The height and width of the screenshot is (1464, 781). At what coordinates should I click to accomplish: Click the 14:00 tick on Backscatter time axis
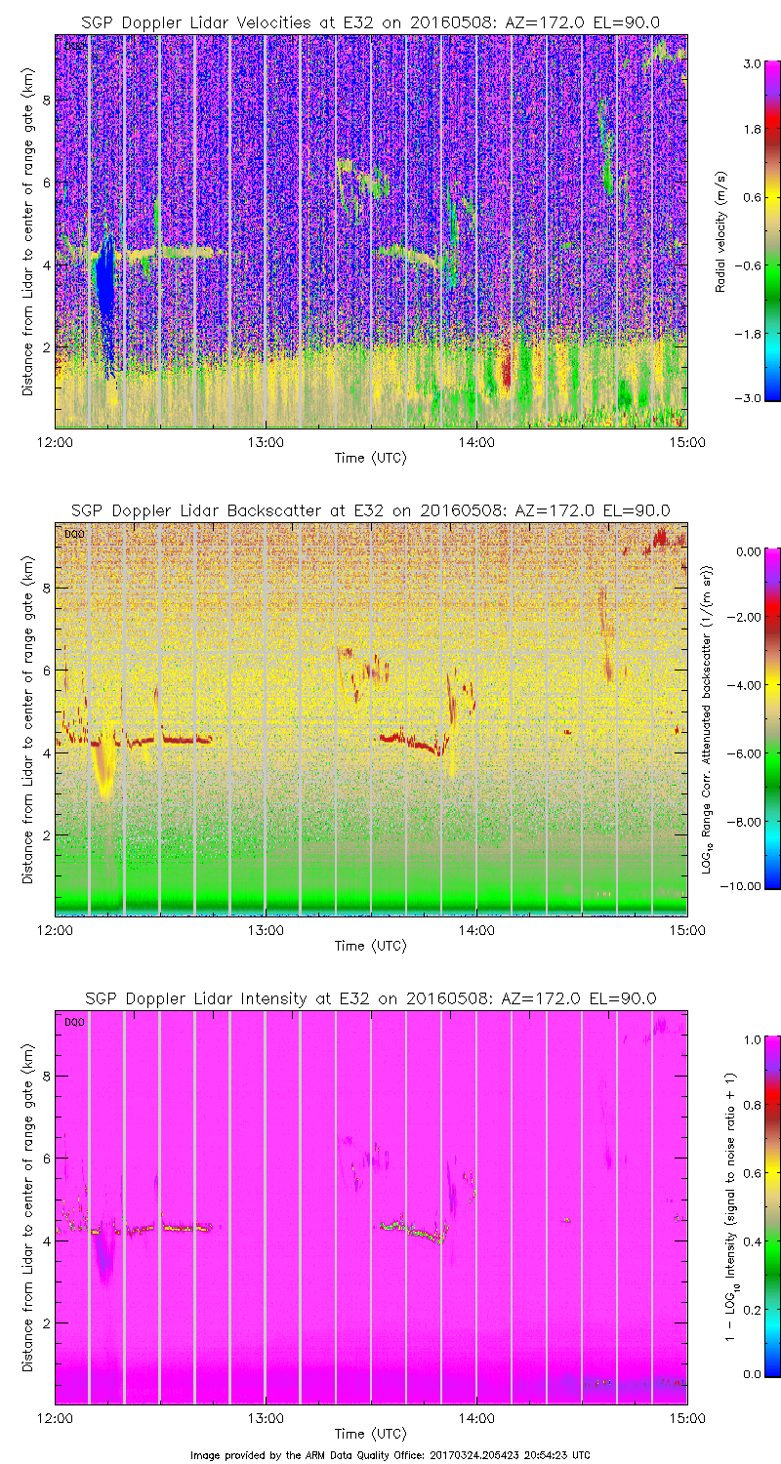pyautogui.click(x=475, y=930)
